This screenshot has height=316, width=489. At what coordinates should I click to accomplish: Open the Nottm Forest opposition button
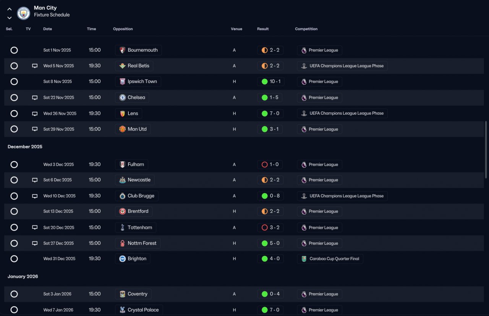[x=138, y=243]
